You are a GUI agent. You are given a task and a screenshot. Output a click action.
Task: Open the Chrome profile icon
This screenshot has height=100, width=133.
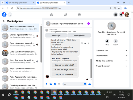126,8
